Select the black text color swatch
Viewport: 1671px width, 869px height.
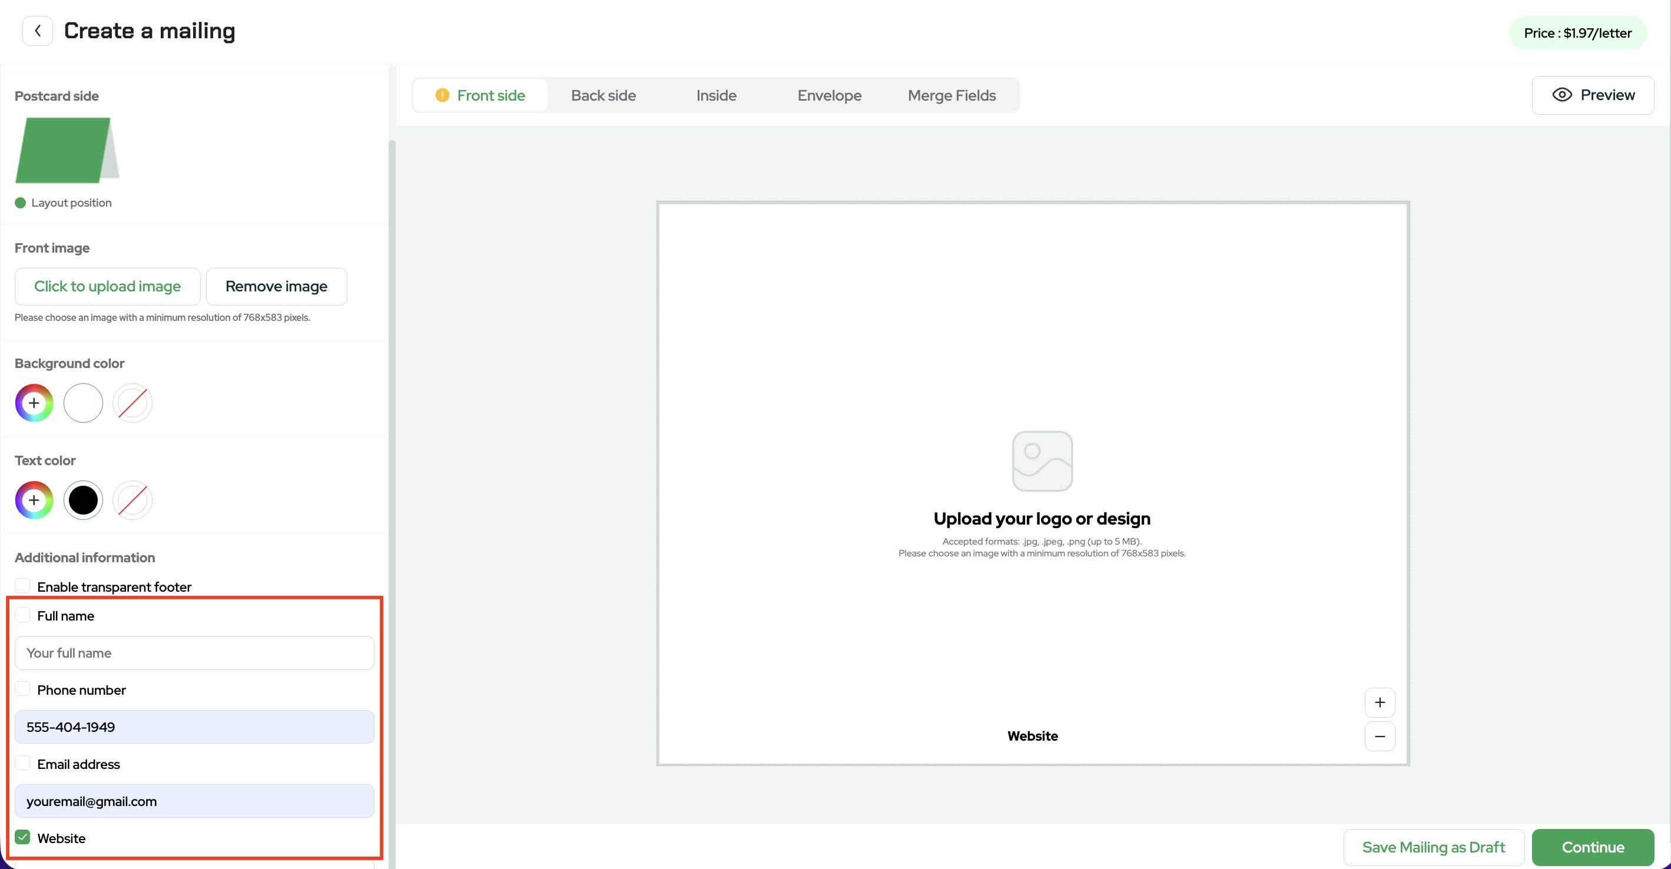[83, 500]
